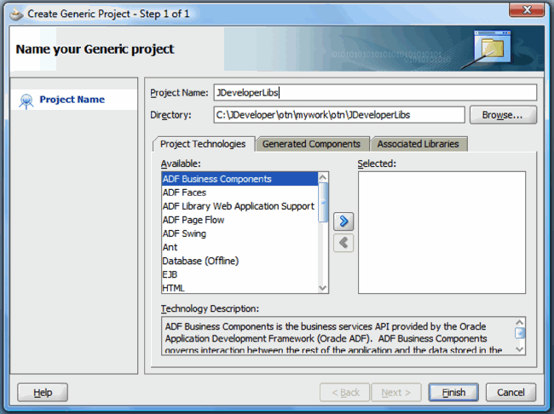
Task: Click the Finish button
Action: tap(453, 393)
